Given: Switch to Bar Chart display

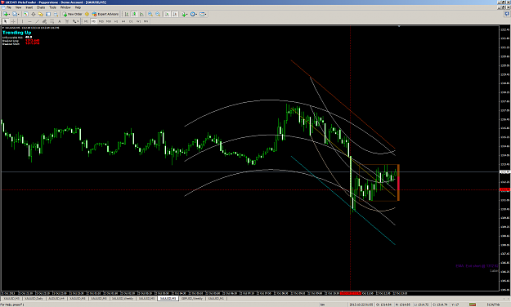Looking at the screenshot, I should point(127,14).
